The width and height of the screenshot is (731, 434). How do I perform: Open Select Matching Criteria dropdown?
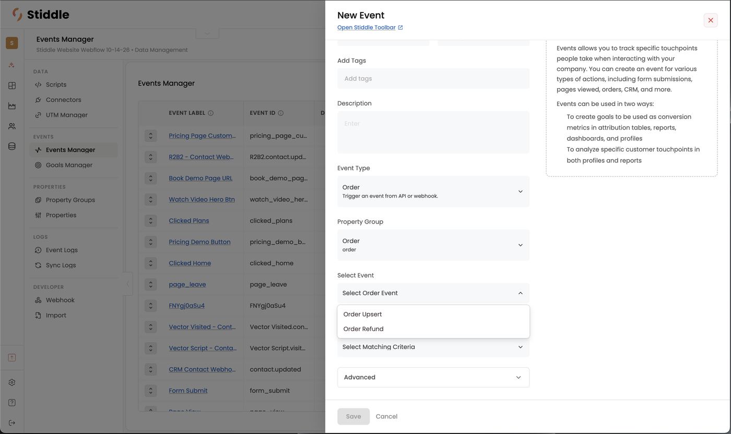[x=433, y=347]
